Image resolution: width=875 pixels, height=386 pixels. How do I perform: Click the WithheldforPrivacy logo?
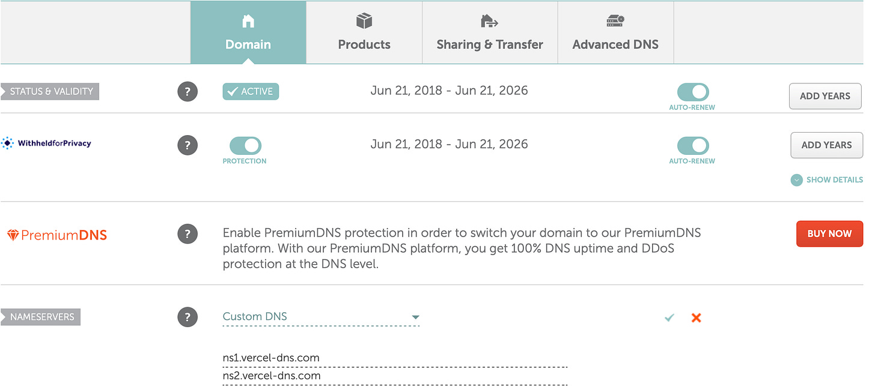click(46, 143)
